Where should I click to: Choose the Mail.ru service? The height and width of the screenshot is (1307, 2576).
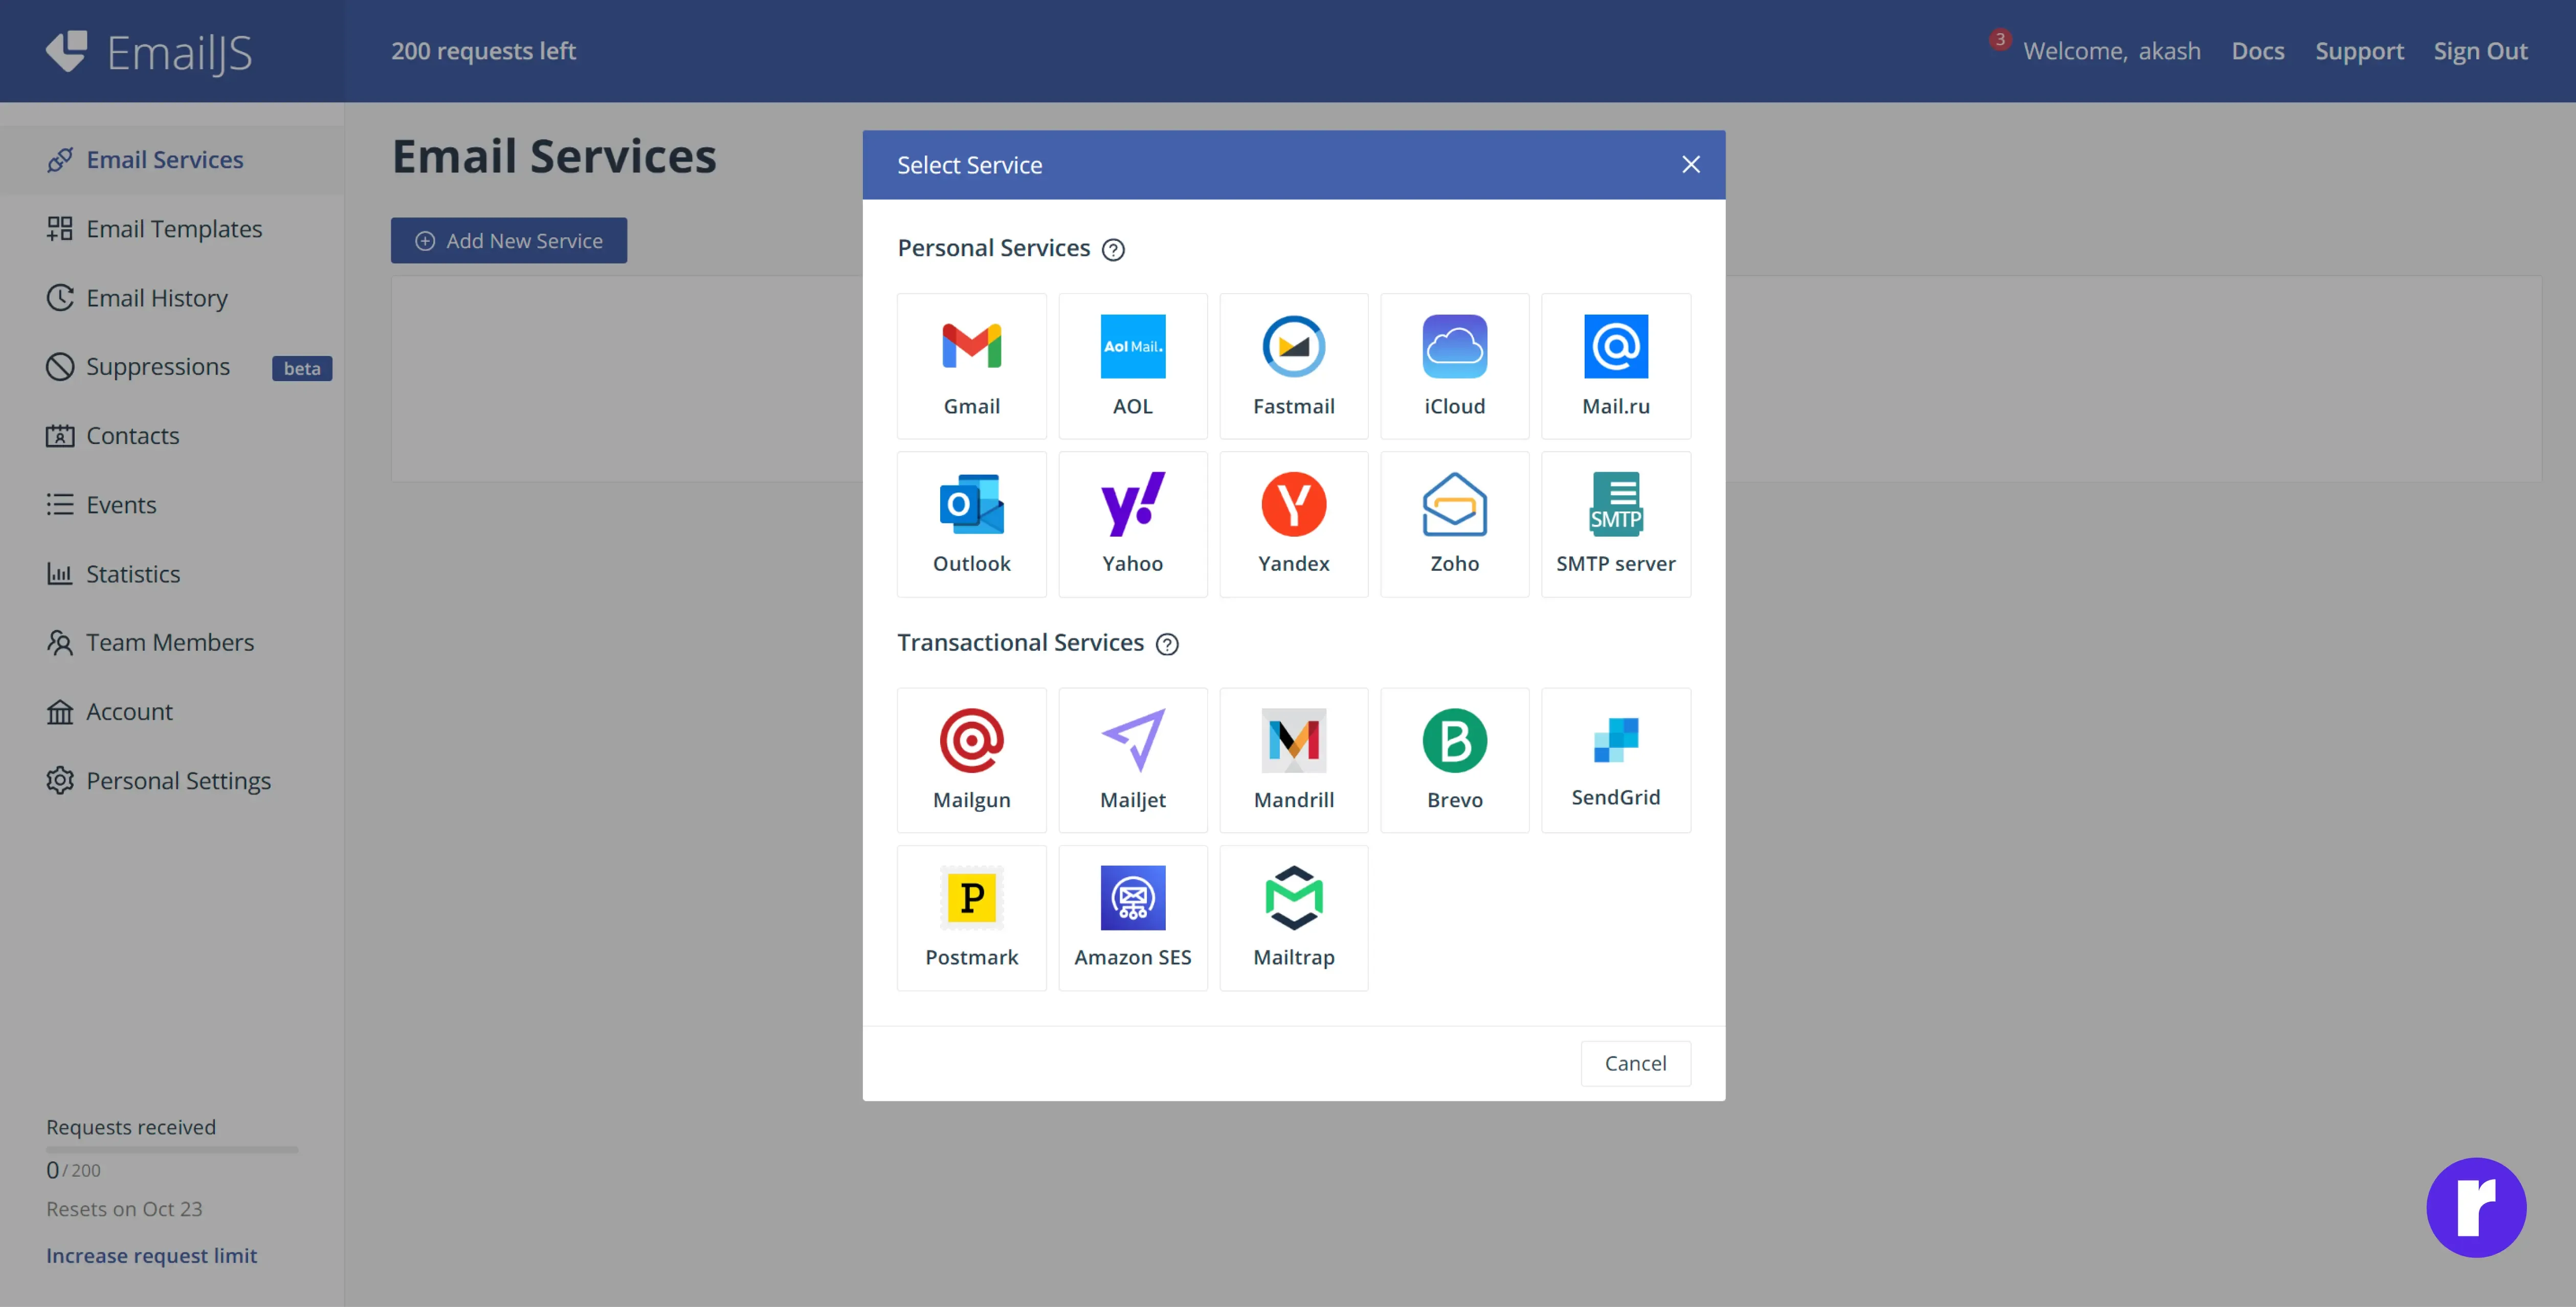tap(1615, 366)
